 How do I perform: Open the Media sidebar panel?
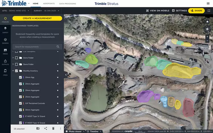click(5, 51)
